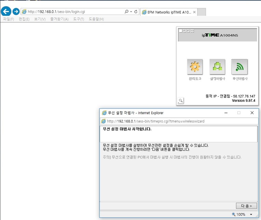This screenshot has height=220, width=261.
Task: Expand the address bar search dropdown arrow
Action: 131,12
